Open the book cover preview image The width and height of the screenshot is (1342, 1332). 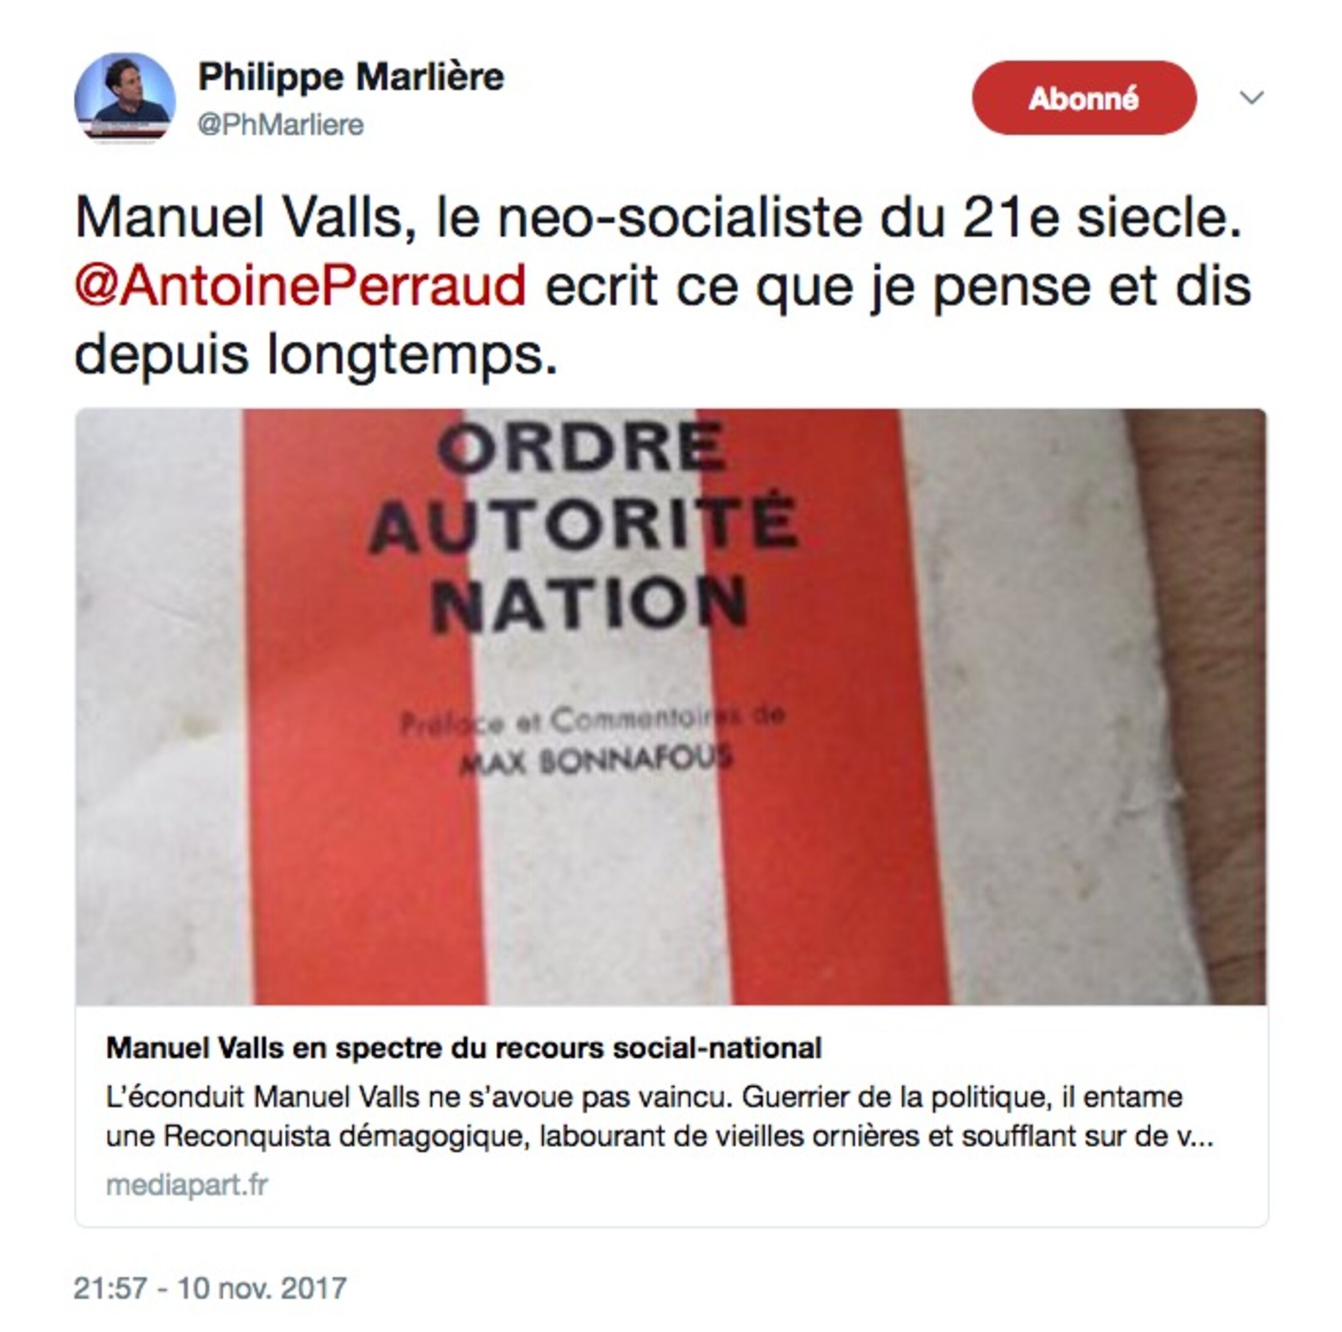(671, 706)
